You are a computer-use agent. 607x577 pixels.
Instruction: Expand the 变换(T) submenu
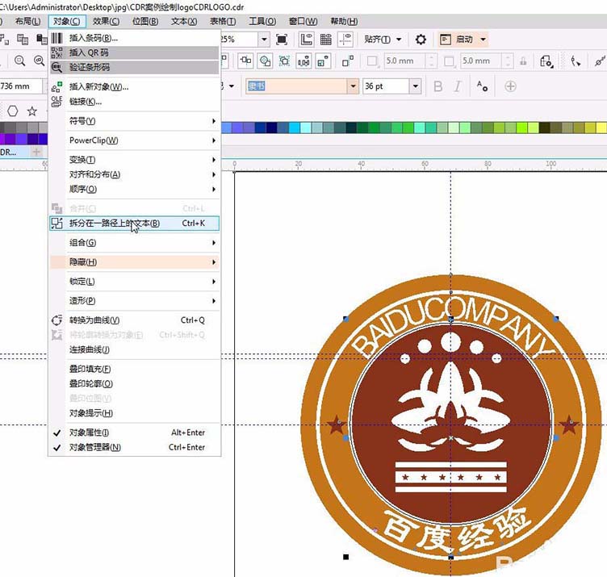134,160
